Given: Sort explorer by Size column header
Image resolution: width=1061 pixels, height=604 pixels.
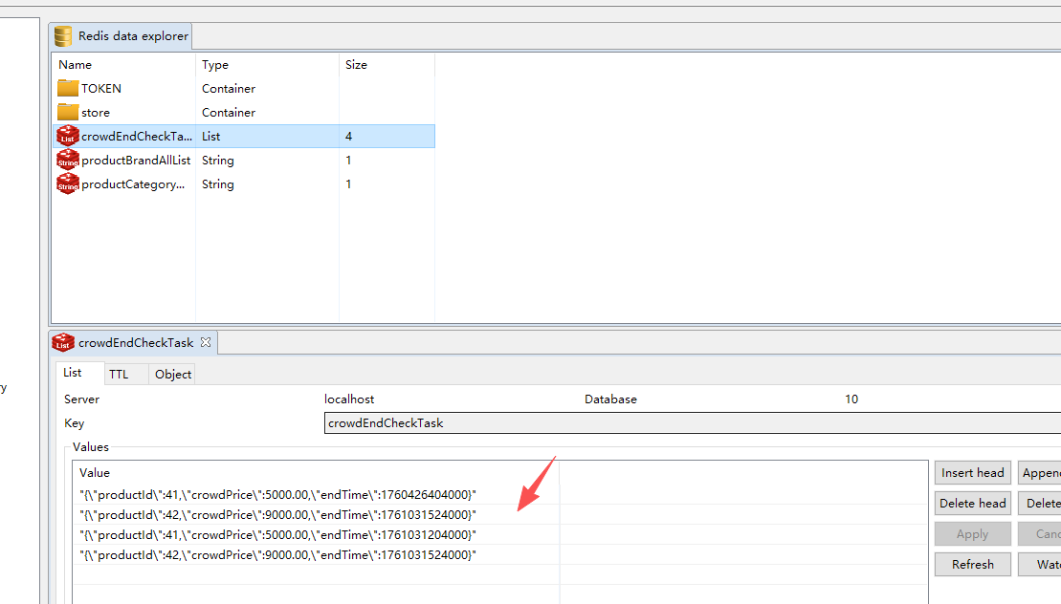Looking at the screenshot, I should [356, 65].
